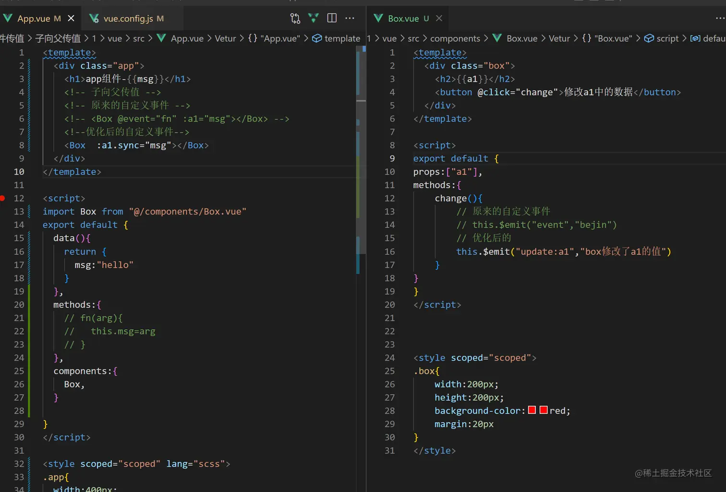Click the <style scoped lang="scss"> line
The height and width of the screenshot is (492, 726).
tap(136, 464)
